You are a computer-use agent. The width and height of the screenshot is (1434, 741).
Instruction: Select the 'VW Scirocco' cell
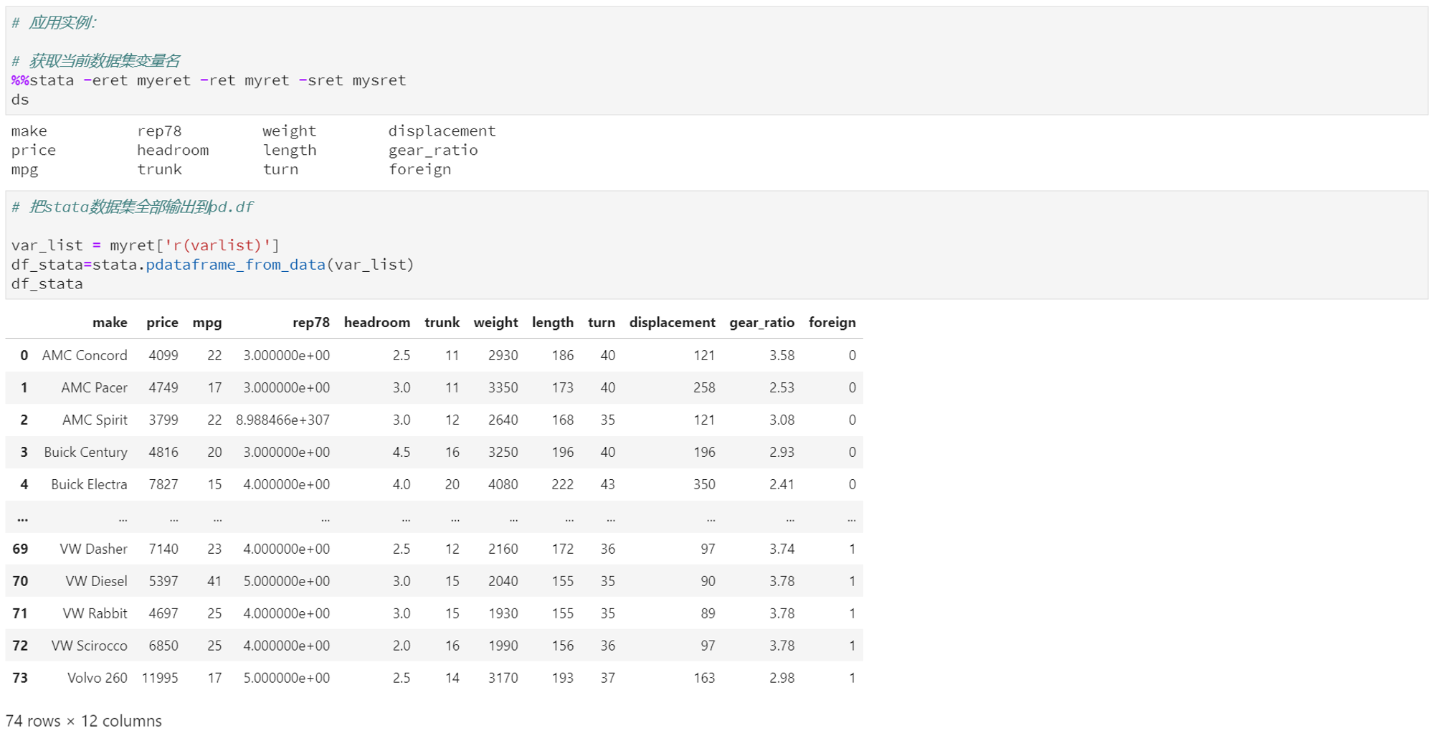(x=89, y=646)
